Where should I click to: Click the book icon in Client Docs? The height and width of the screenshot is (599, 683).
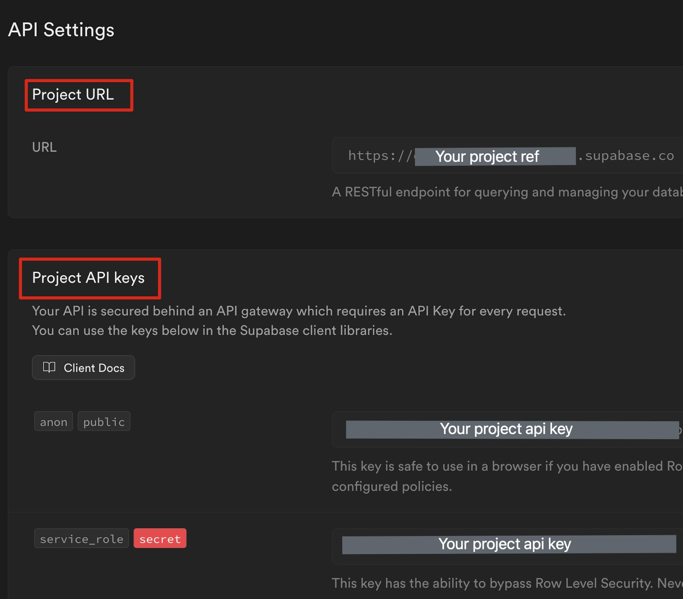49,367
